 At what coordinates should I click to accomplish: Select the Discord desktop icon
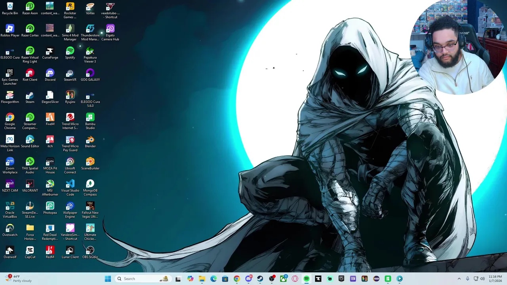pos(50,75)
